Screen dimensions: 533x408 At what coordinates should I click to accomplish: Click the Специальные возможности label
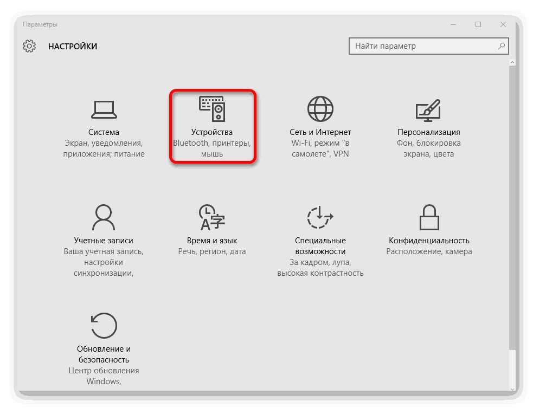click(x=320, y=246)
